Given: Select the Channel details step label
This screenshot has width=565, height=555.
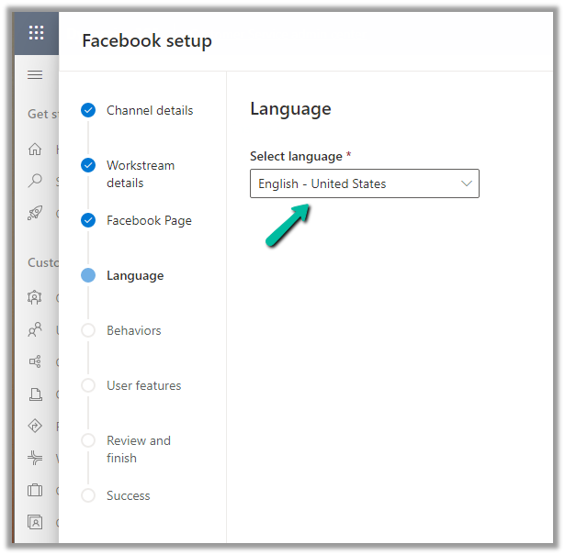Looking at the screenshot, I should tap(150, 110).
